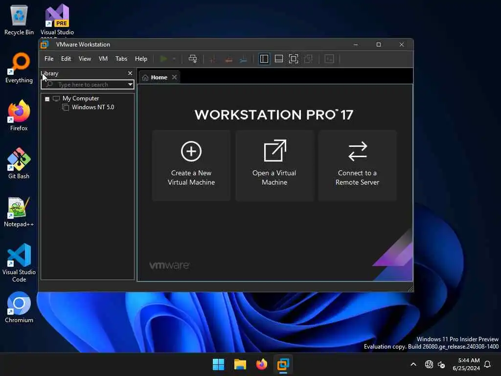The height and width of the screenshot is (376, 501).
Task: Click the Unity mode toolbar icon
Action: pyautogui.click(x=308, y=59)
